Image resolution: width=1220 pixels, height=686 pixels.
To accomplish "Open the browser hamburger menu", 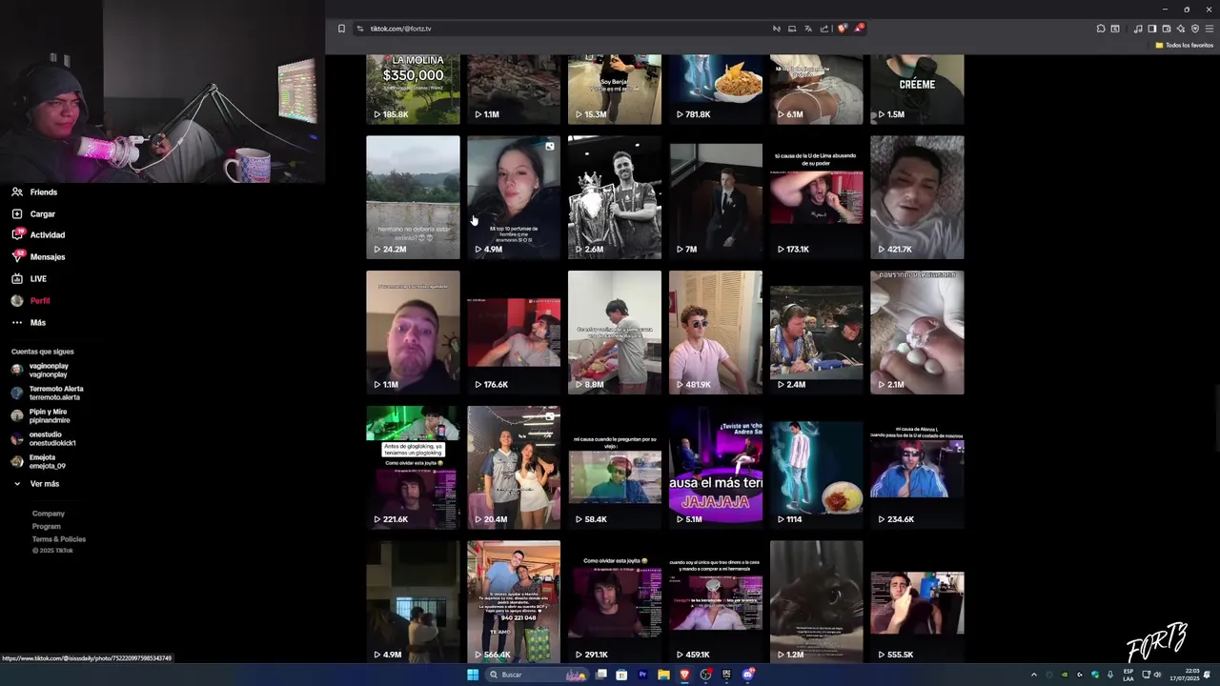I will tap(1210, 29).
